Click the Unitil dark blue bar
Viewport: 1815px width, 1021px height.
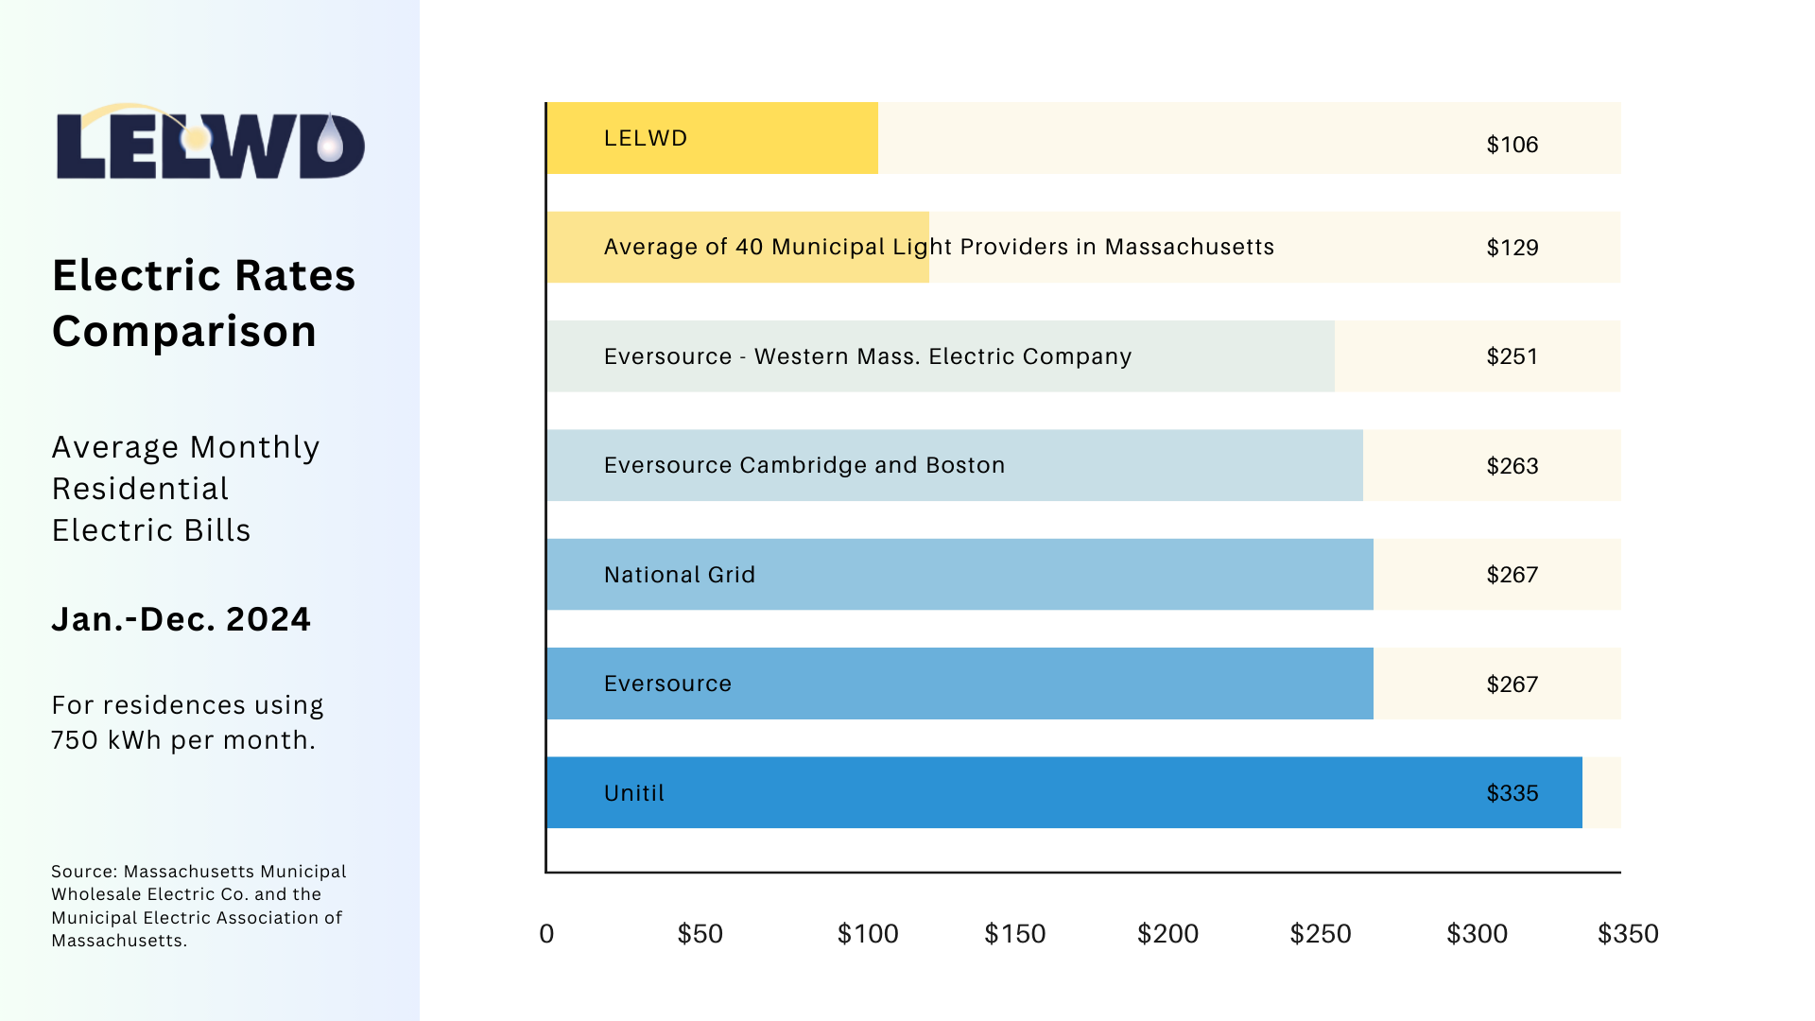coord(1064,792)
